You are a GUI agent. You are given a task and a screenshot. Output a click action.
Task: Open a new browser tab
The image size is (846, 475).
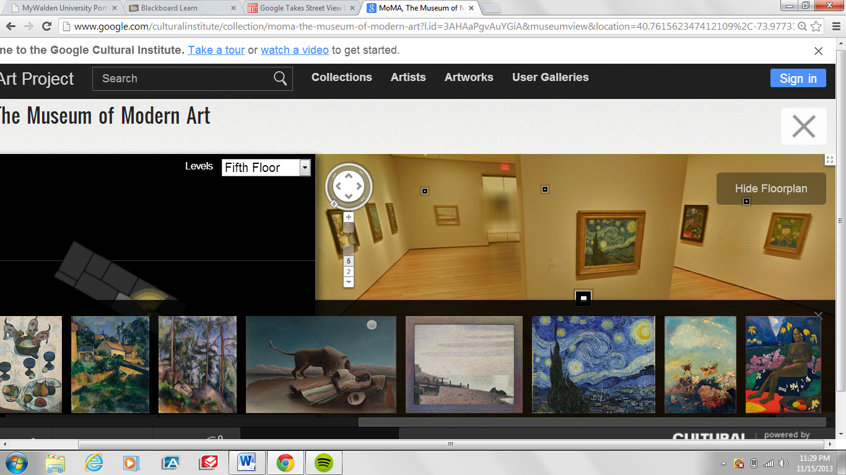[492, 8]
